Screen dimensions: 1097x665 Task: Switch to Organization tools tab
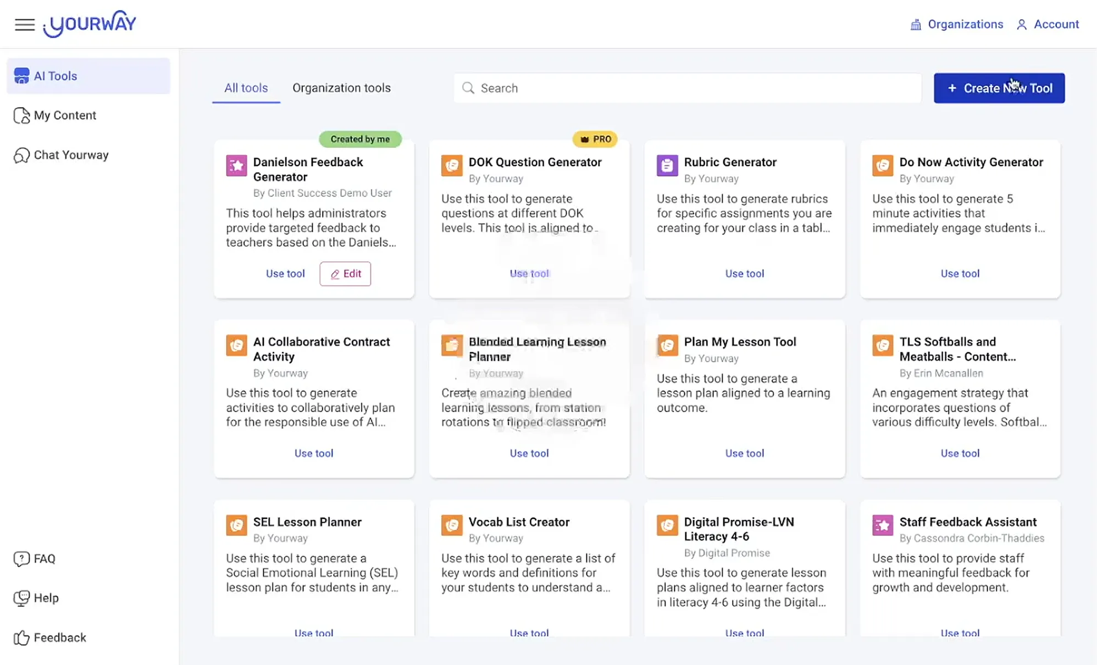341,88
